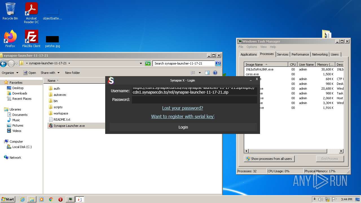
Task: Click the volume icon in system tray
Action: click(x=321, y=199)
